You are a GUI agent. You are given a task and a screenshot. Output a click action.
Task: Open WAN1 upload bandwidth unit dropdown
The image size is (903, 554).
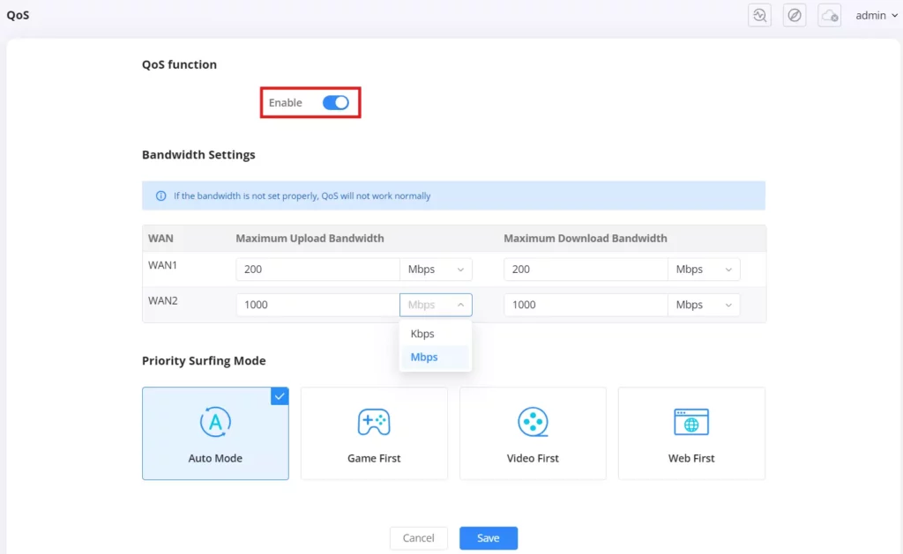click(x=436, y=270)
